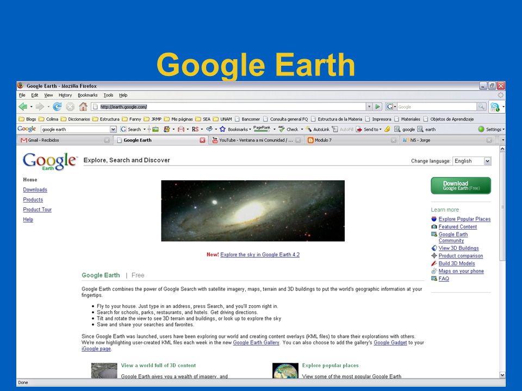522x391 pixels.
Task: Open the Change language dropdown
Action: 487,161
